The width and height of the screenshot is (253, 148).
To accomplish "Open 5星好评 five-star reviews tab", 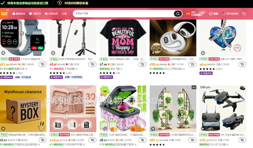I will click(x=35, y=14).
